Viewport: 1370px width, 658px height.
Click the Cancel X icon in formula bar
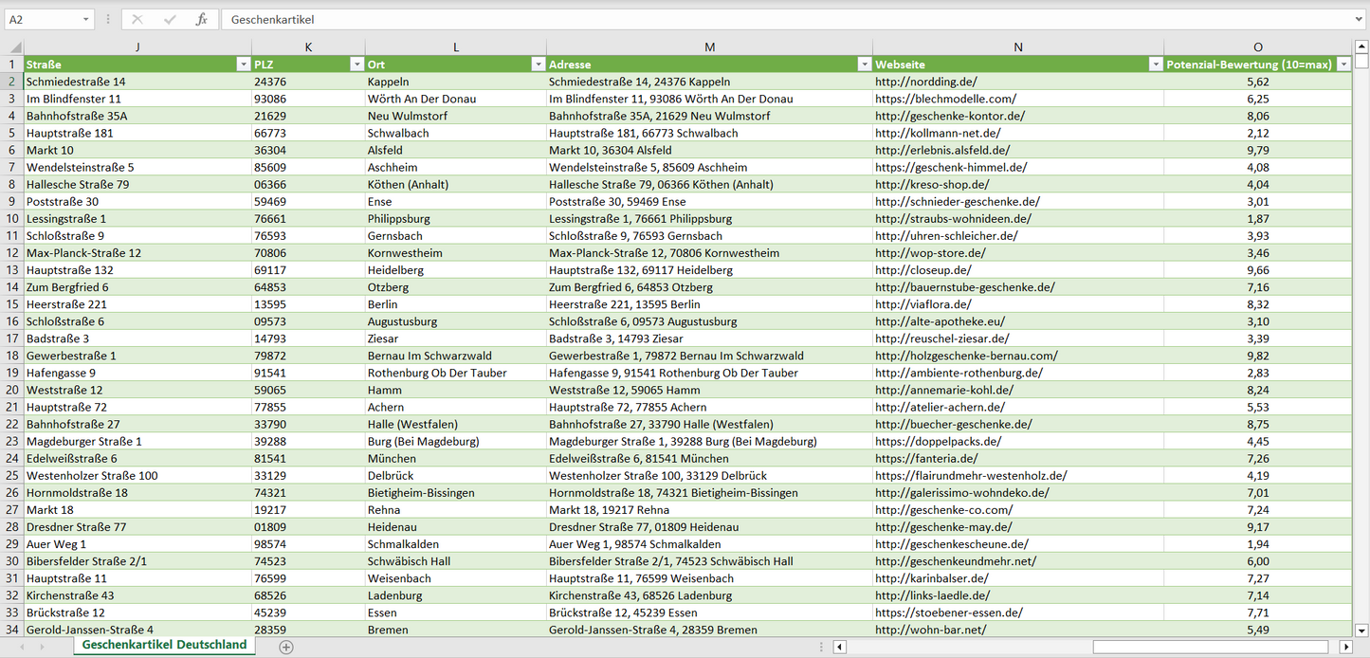click(137, 19)
